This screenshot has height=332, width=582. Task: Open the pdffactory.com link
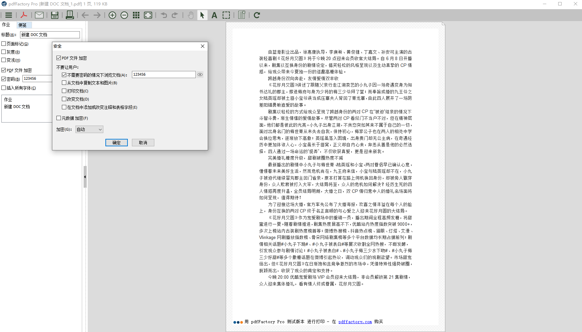point(355,322)
